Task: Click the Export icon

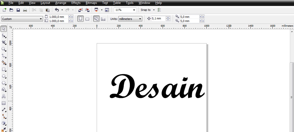Action: (87, 10)
